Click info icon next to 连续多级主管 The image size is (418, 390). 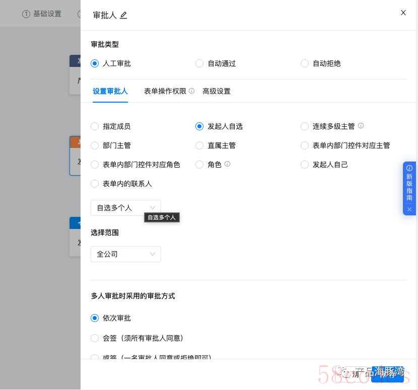click(x=361, y=125)
